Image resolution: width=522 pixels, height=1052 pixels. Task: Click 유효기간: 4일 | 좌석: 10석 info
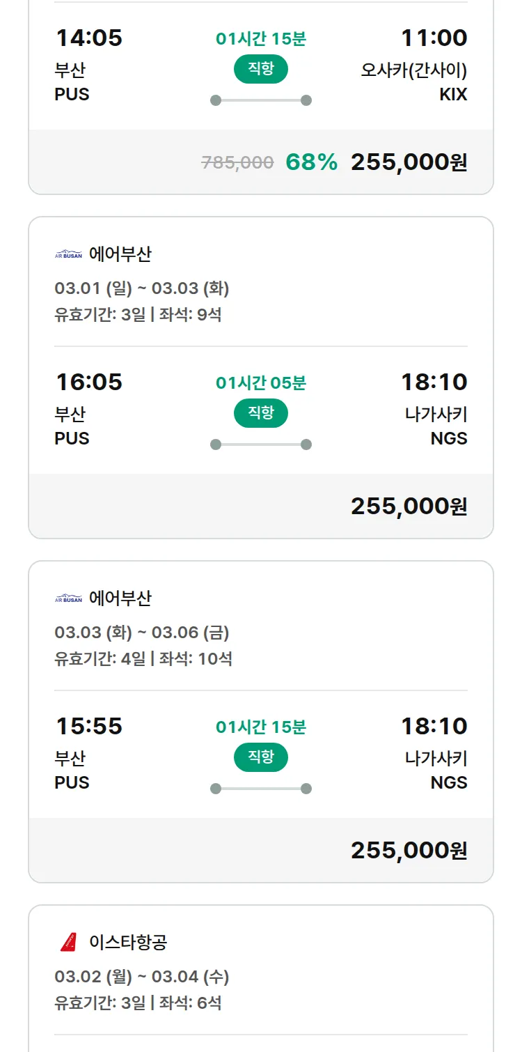pyautogui.click(x=143, y=658)
